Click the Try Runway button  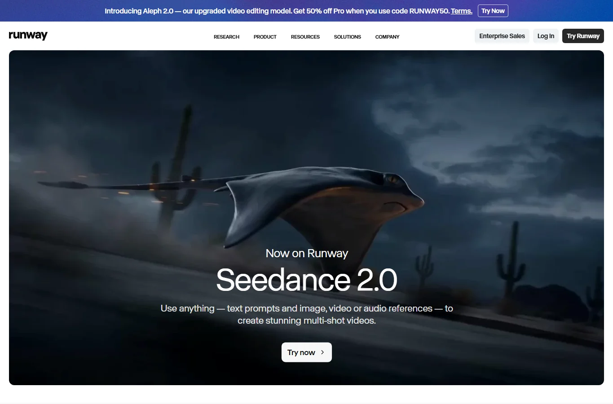(x=583, y=36)
